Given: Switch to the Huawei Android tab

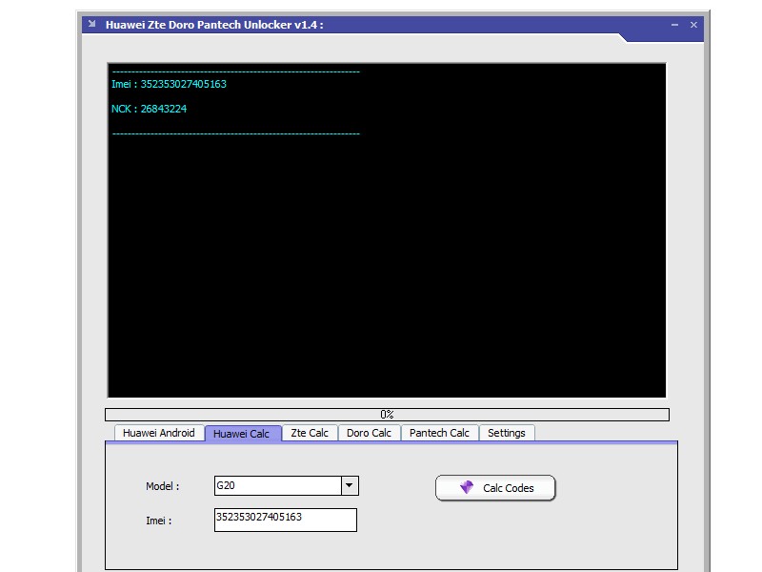Looking at the screenshot, I should 159,433.
